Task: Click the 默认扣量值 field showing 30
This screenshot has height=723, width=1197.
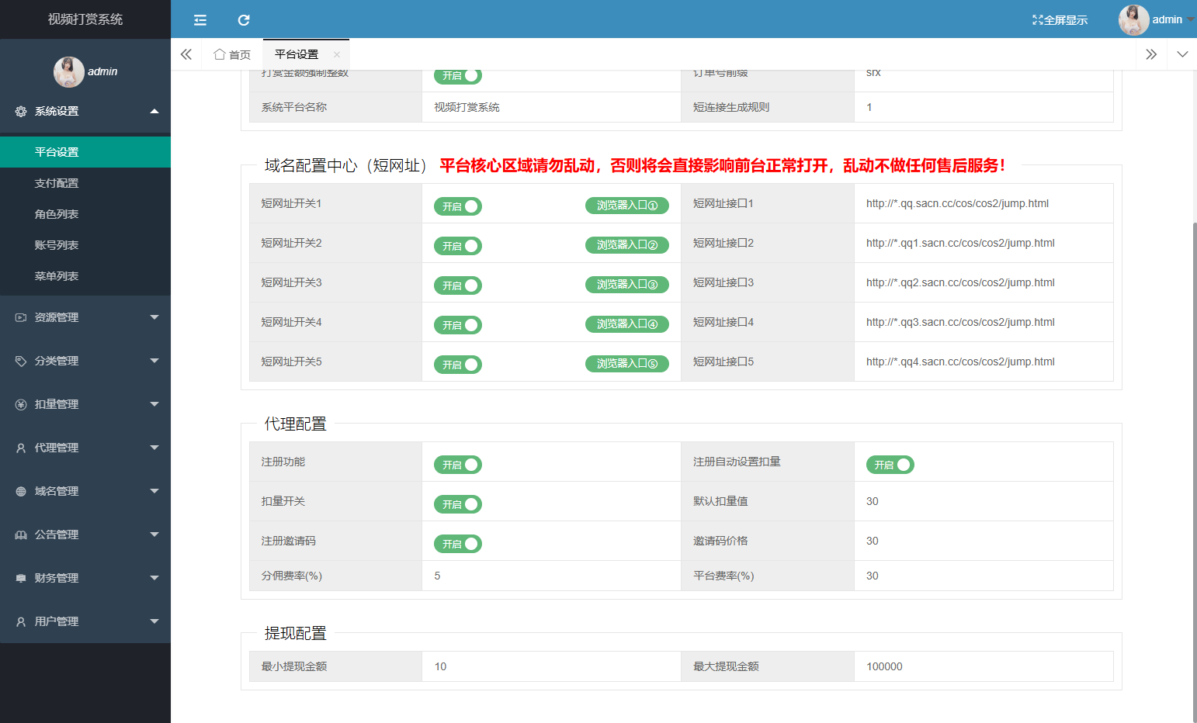Action: click(984, 501)
